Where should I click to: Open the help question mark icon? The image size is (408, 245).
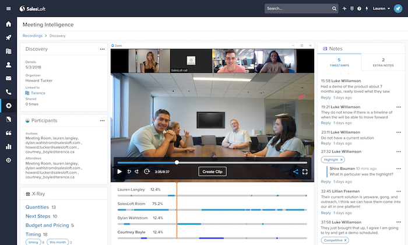[x=359, y=9]
